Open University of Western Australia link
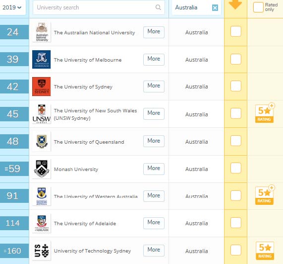Screen dimensions: 283x264 pos(96,196)
